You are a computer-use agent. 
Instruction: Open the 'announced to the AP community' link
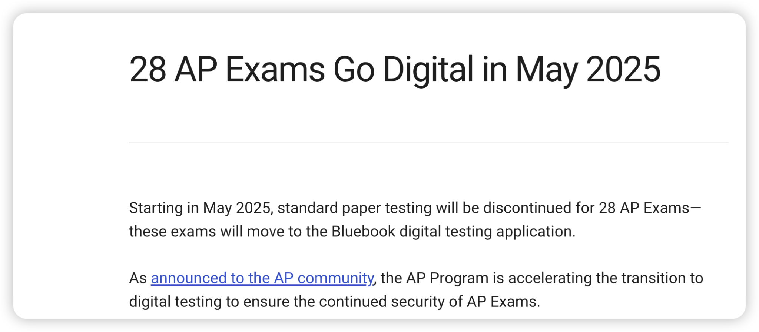262,278
